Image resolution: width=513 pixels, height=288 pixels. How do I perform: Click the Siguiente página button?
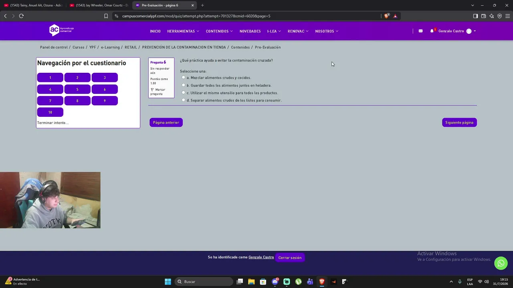point(459,122)
